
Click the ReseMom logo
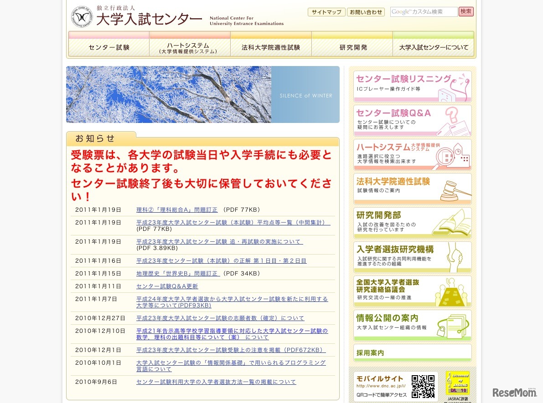point(514,392)
